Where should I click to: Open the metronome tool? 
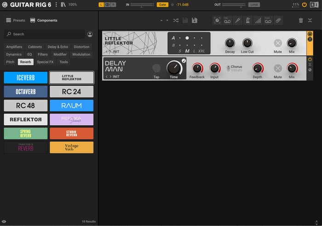pyautogui.click(x=248, y=20)
